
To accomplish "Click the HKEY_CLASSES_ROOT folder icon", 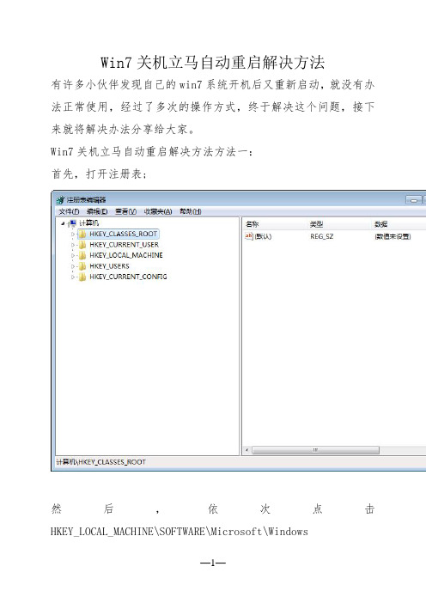I will pyautogui.click(x=82, y=234).
